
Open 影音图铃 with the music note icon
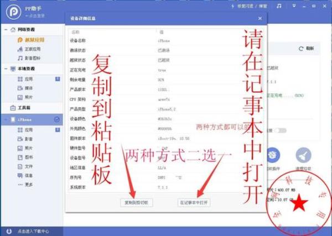[x=29, y=58]
